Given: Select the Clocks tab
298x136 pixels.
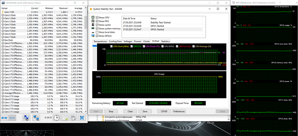Looking at the screenshot, I should (146, 41).
